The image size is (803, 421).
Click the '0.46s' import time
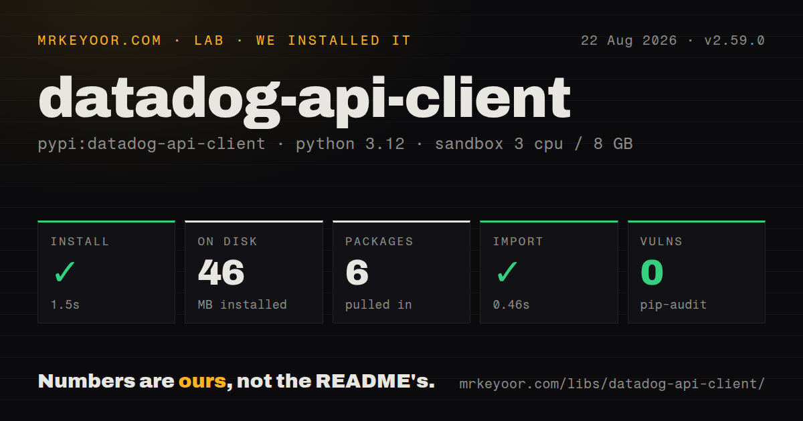click(x=511, y=305)
